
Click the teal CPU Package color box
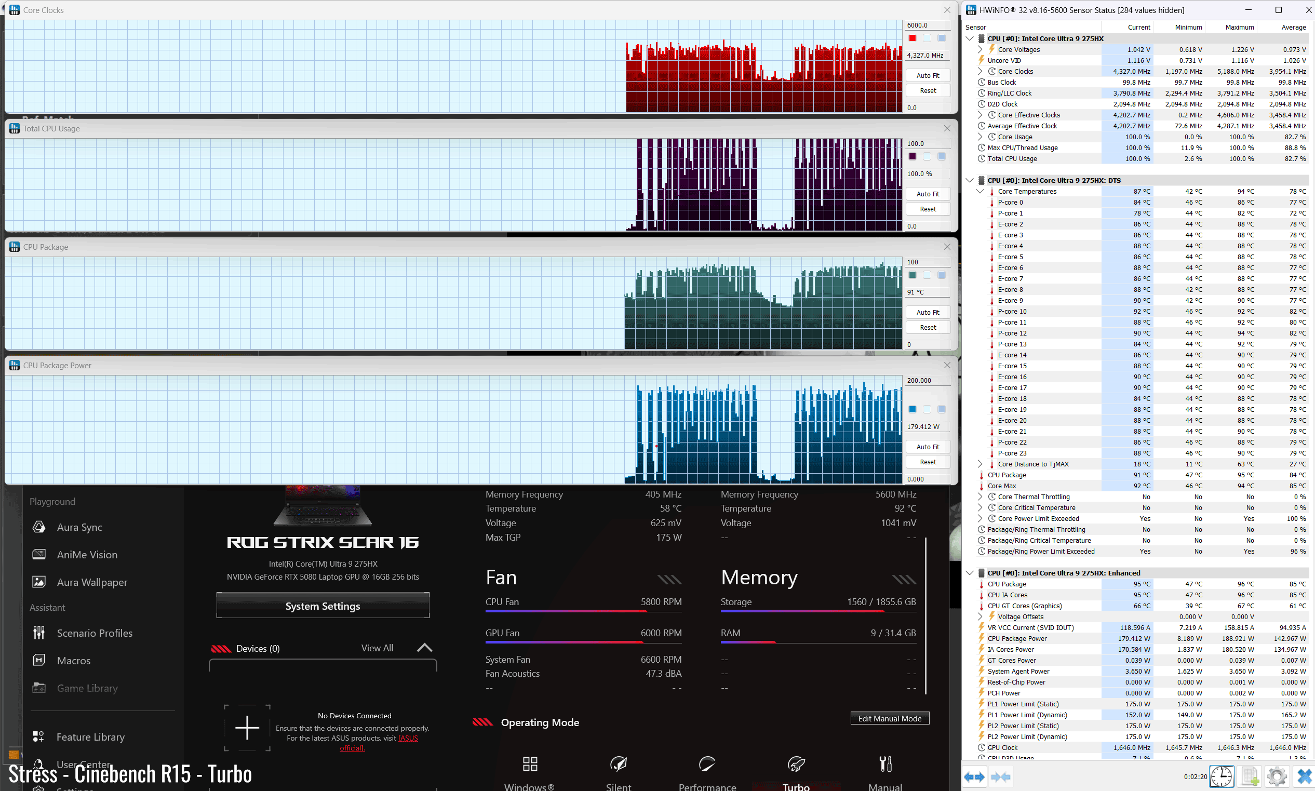[x=913, y=275]
